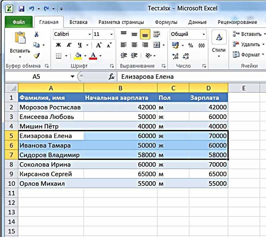266x237 pixels.
Task: Click the Increase Decimal icon
Action: (175, 56)
